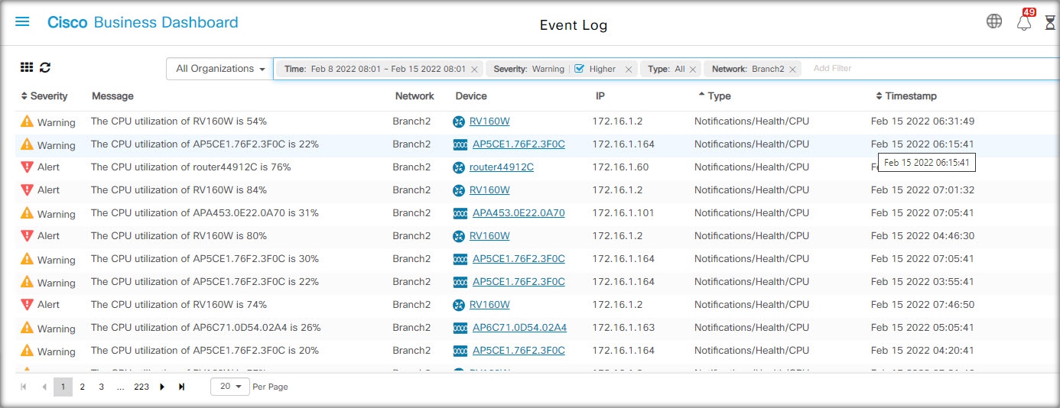This screenshot has height=408, width=1060.
Task: Click access point icon beside AP6C71.0D54.02A4
Action: coord(460,328)
